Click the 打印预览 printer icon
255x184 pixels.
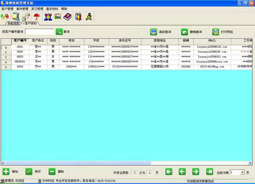[x=216, y=32]
